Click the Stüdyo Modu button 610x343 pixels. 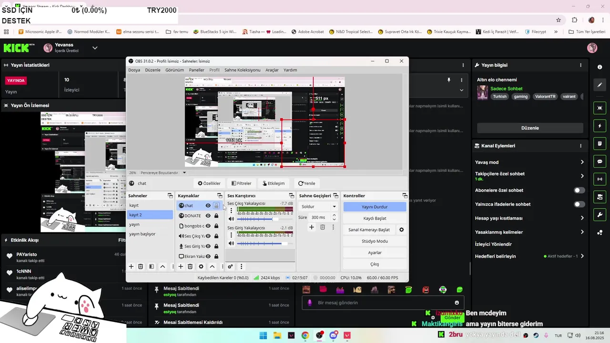point(375,241)
